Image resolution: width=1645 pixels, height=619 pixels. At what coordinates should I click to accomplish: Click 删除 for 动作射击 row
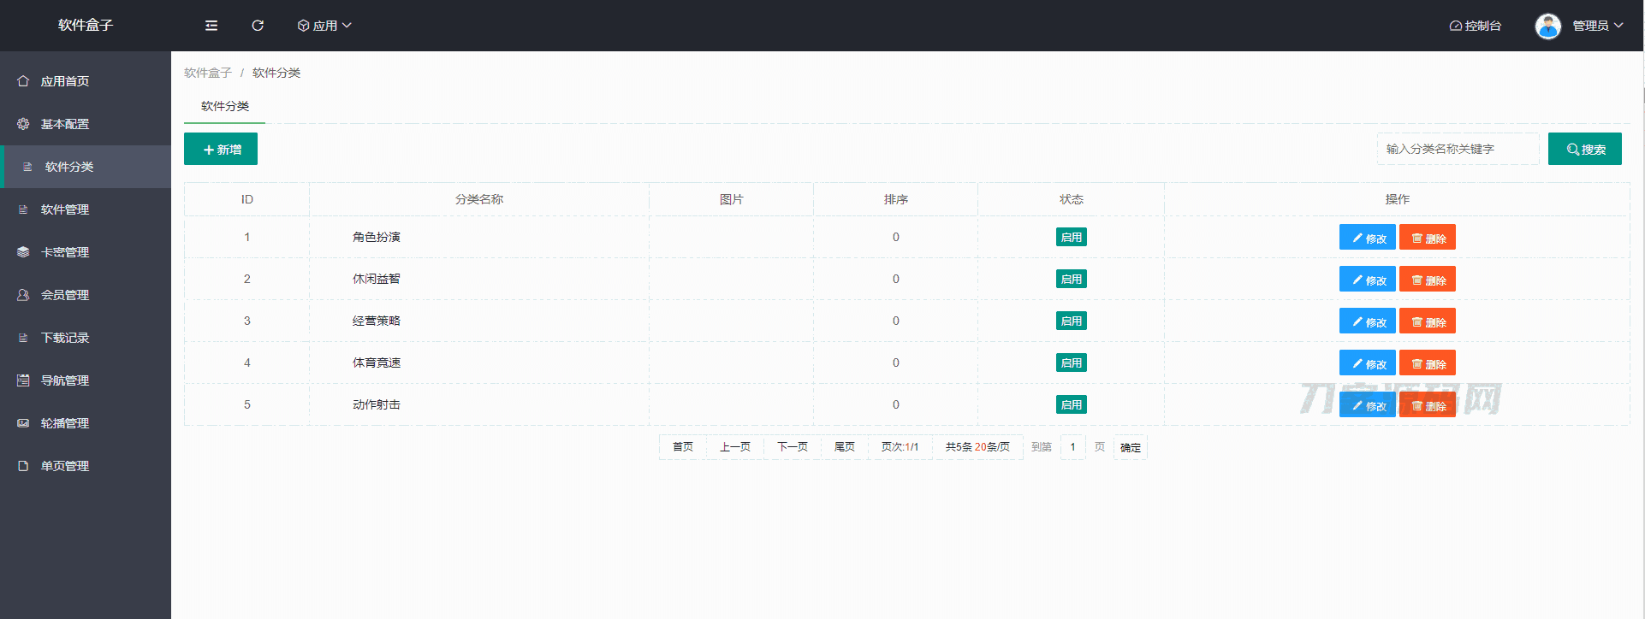[1428, 404]
